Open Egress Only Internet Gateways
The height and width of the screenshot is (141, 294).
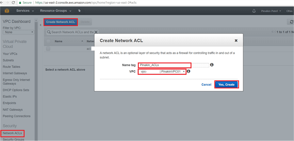coord(16,82)
